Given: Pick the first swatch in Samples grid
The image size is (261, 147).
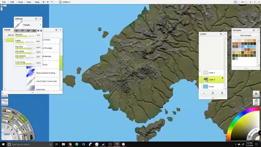Looking at the screenshot, I should 234,40.
